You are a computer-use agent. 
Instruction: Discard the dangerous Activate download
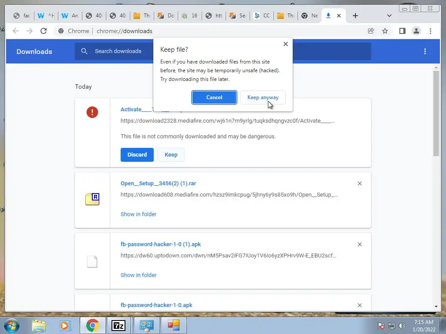(137, 155)
